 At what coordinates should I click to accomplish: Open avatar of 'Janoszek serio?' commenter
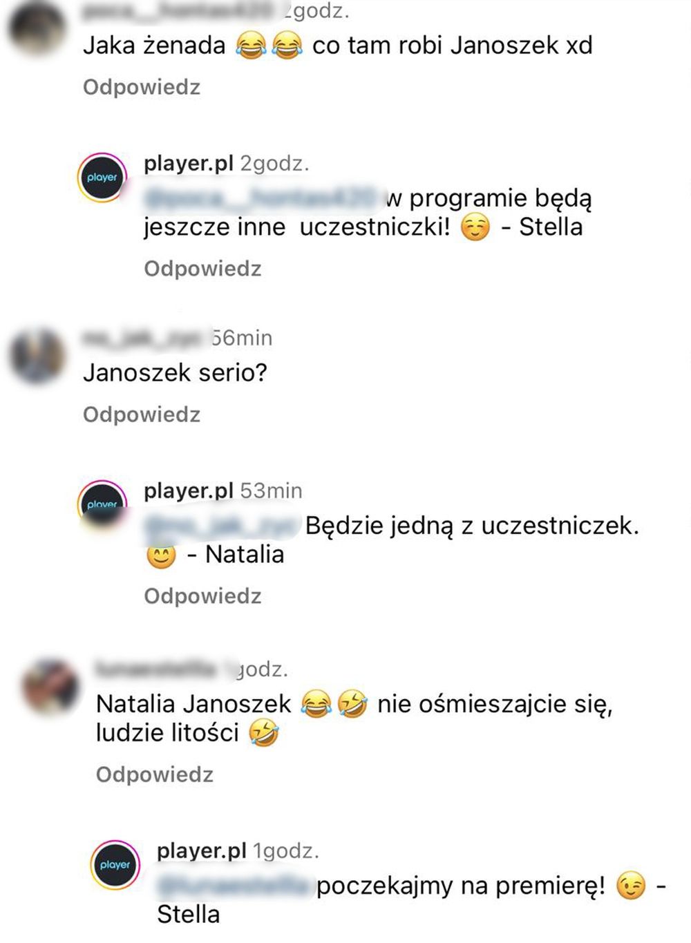click(x=37, y=355)
